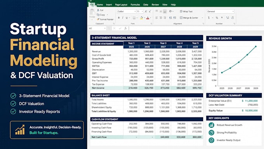Image resolution: width=264 pixels, height=149 pixels.
Task: Click the Paste clipboard icon
Action: (92, 12)
